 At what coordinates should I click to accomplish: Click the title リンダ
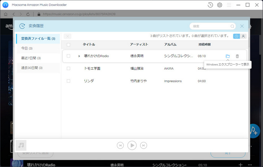tap(89, 81)
